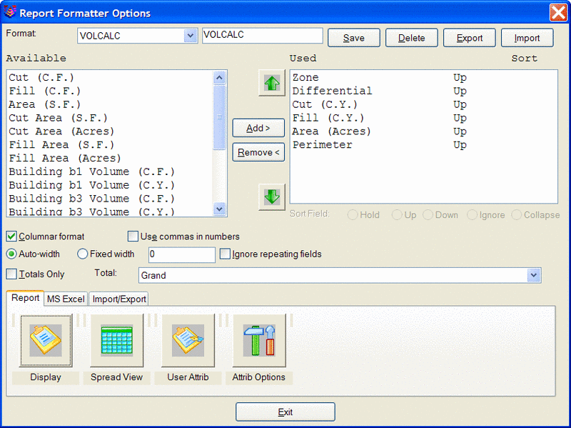Click the Export button
This screenshot has width=571, height=428.
pos(470,38)
